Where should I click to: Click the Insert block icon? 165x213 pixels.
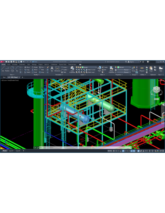tap(99, 69)
